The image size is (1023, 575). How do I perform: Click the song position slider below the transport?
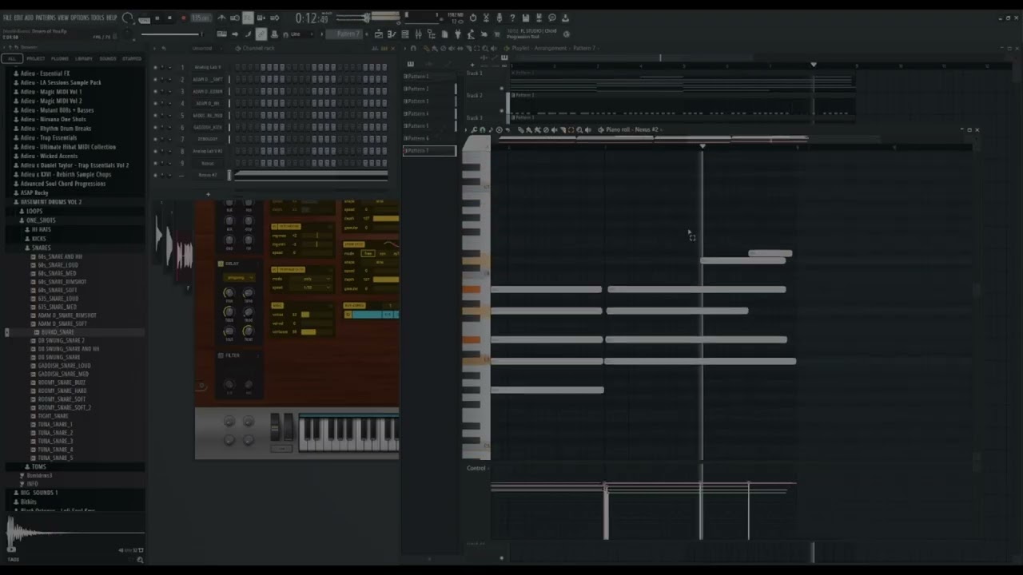tap(171, 34)
